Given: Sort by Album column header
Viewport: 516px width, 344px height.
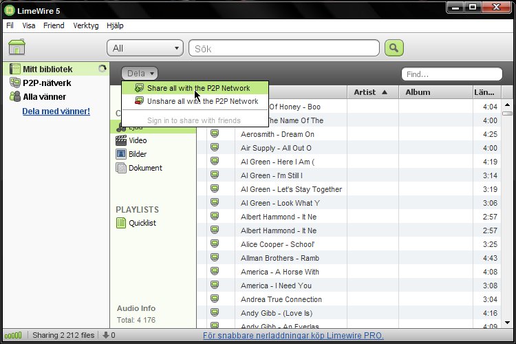Looking at the screenshot, I should pyautogui.click(x=435, y=92).
